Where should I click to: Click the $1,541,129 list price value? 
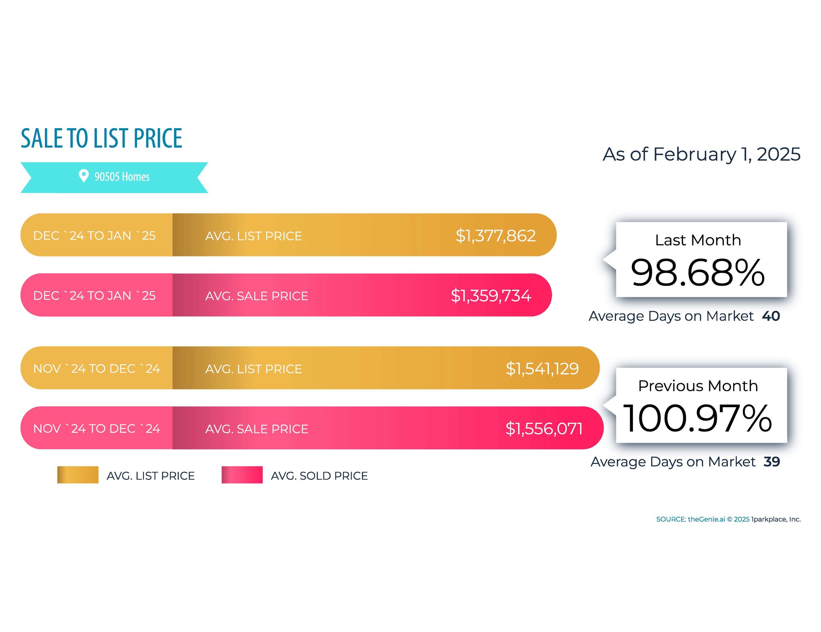coord(542,369)
